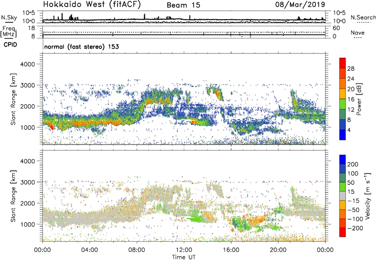Click the light green 12-16 dB swatch

(x=343, y=104)
